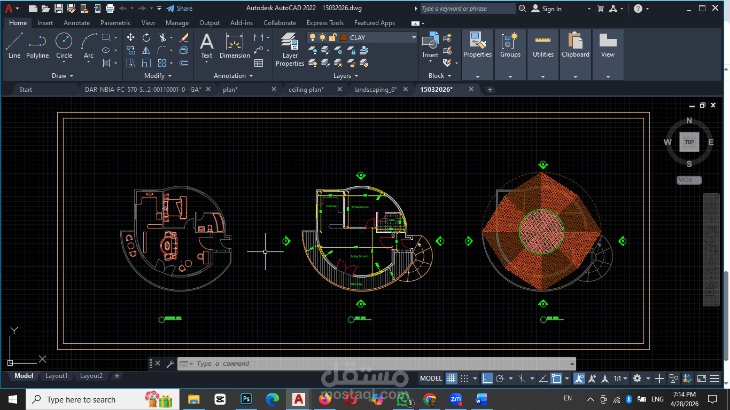Add a new drawing tab with plus button
This screenshot has height=410, width=730.
tap(490, 90)
